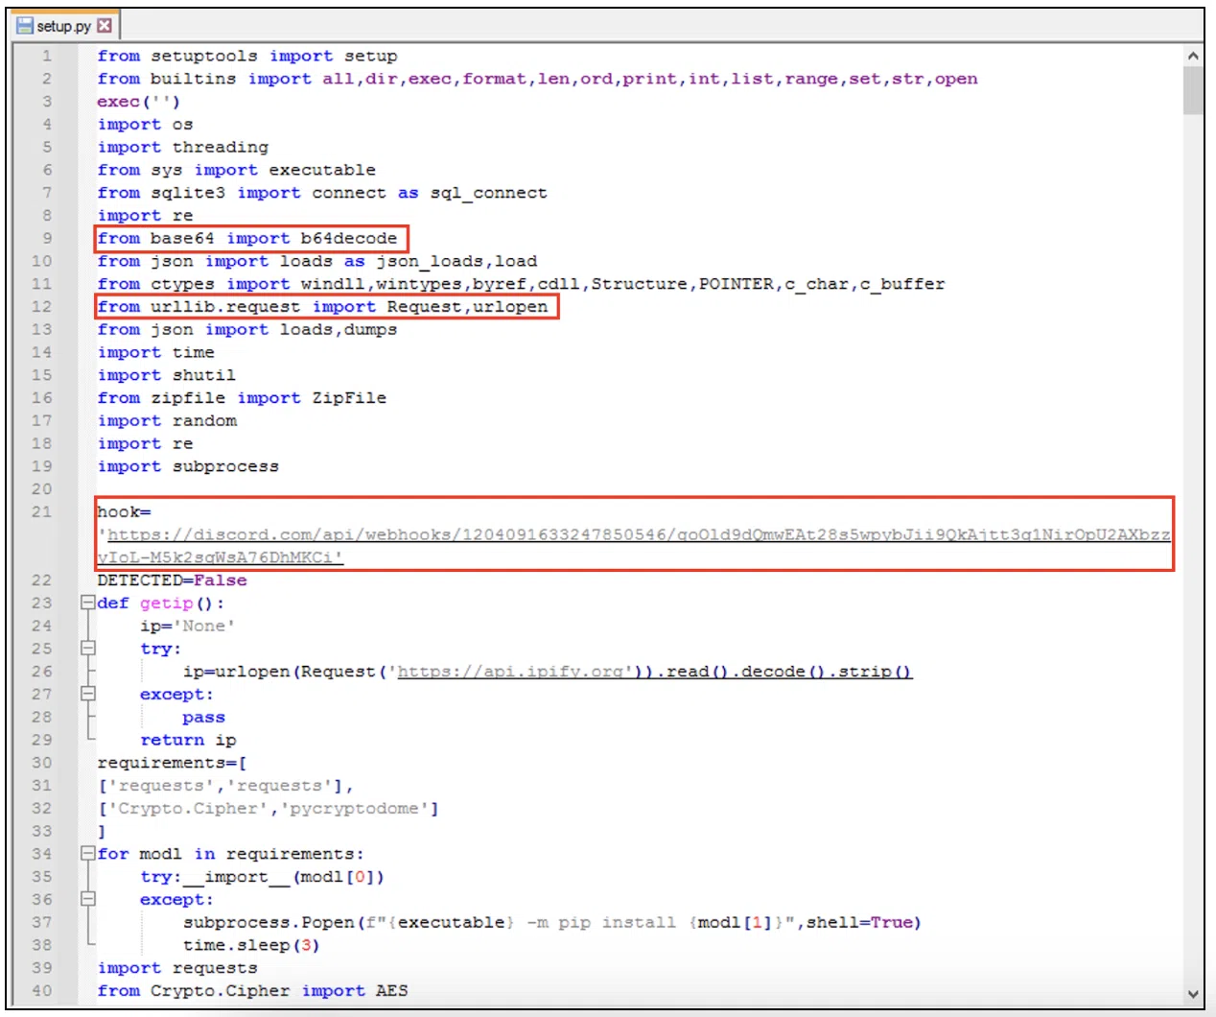
Task: Click line number 12 in margin
Action: (42, 306)
